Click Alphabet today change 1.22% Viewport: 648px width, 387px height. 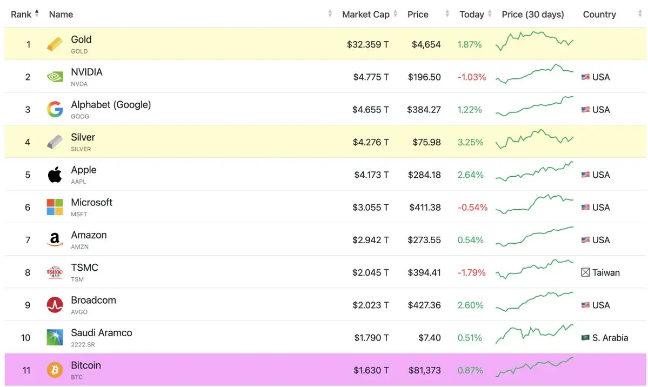[470, 110]
